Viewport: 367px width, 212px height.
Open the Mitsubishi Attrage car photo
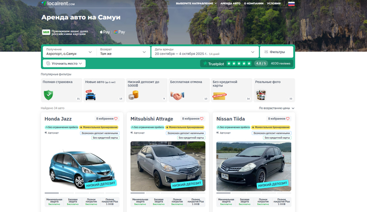tap(168, 166)
